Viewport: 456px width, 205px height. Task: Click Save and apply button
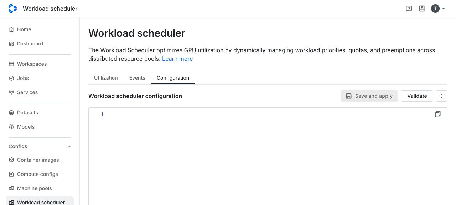[369, 96]
